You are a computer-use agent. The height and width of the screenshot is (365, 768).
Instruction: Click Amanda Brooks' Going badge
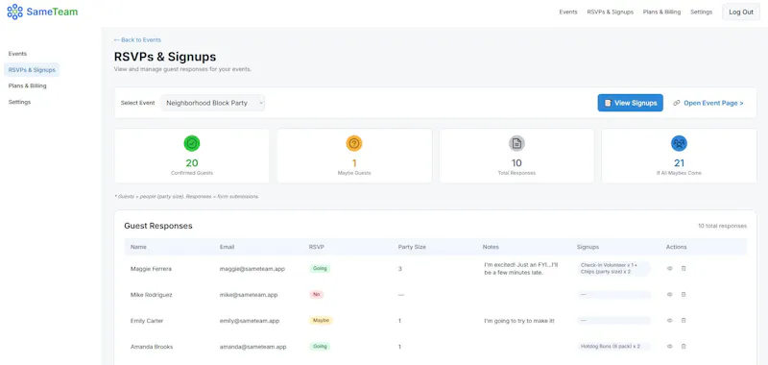click(320, 347)
